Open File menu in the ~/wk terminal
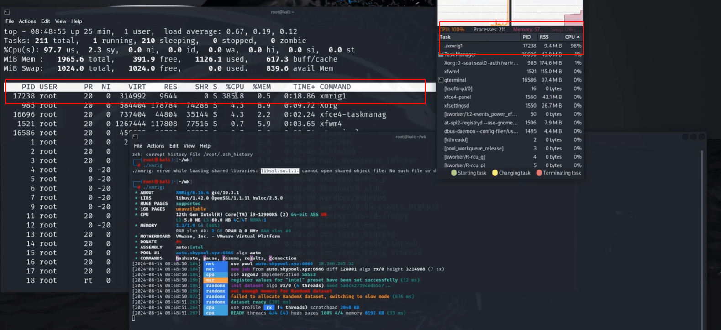The width and height of the screenshot is (721, 330). (x=138, y=146)
